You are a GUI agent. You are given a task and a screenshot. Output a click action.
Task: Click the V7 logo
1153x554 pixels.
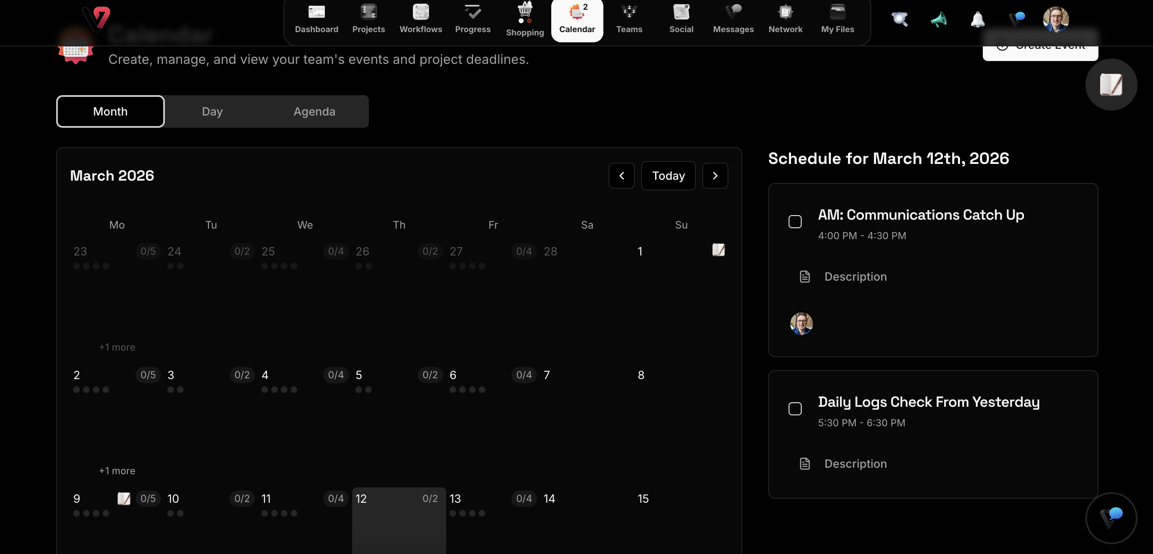coord(96,19)
